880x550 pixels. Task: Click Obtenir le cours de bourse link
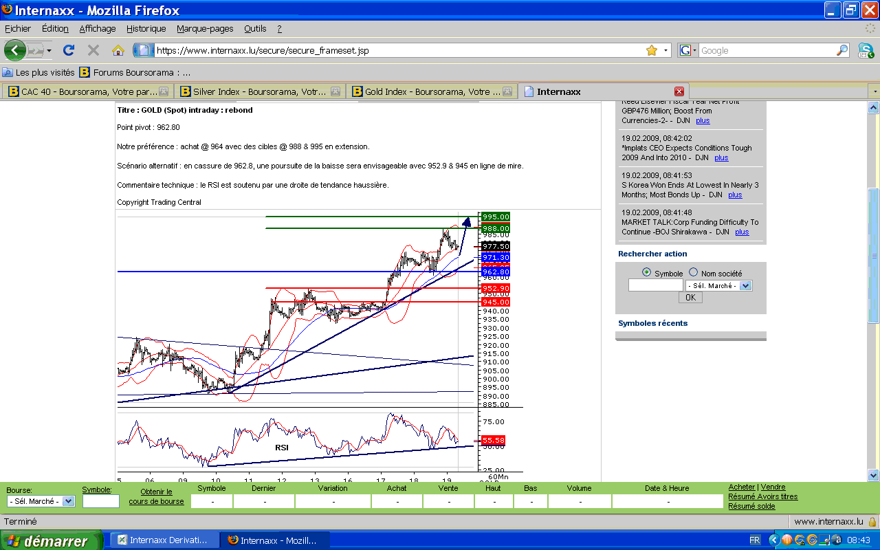pos(156,496)
